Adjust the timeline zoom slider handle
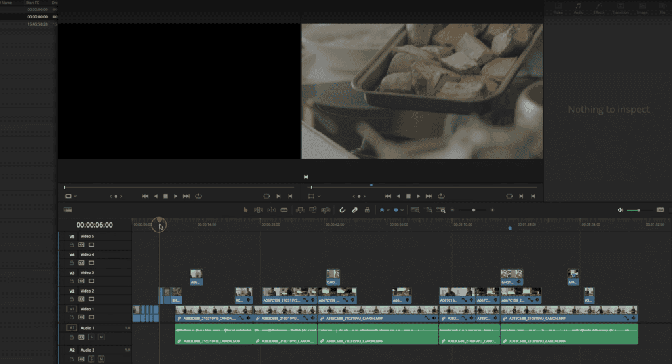 (474, 210)
